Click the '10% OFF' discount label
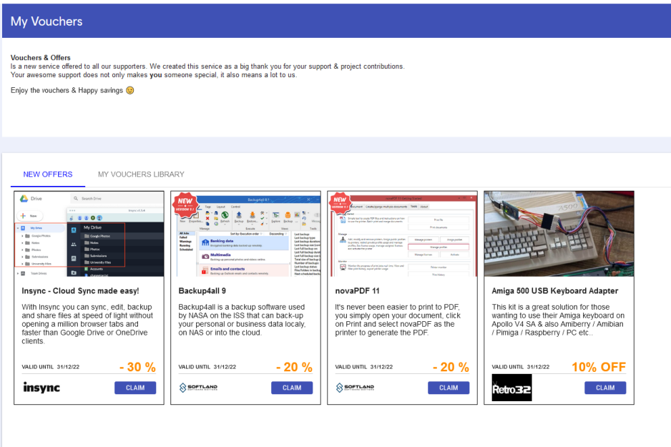The width and height of the screenshot is (671, 447). pyautogui.click(x=599, y=367)
